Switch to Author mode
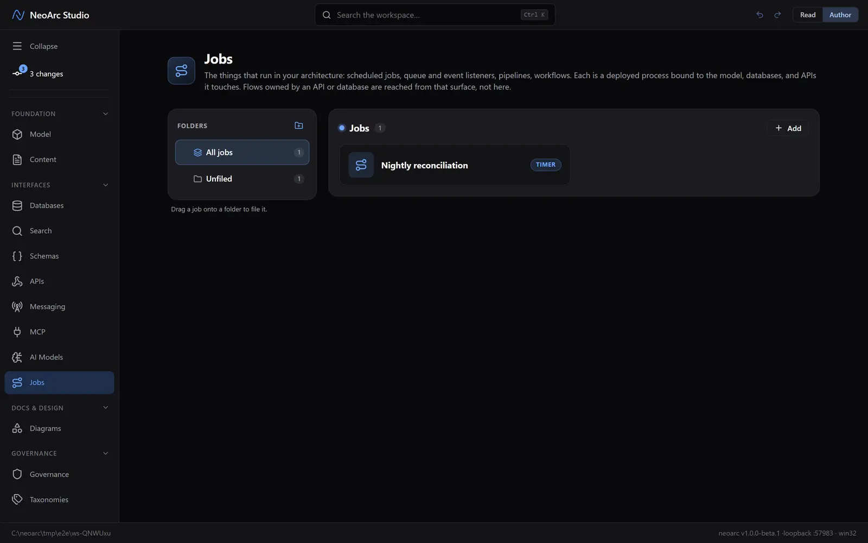Viewport: 868px width, 543px height. pos(840,15)
